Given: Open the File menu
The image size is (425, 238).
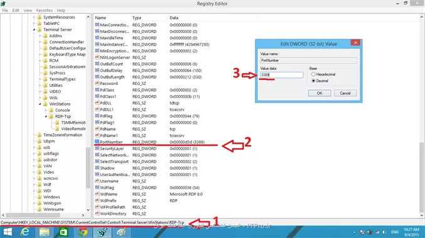Looking at the screenshot, I should click(x=5, y=10).
